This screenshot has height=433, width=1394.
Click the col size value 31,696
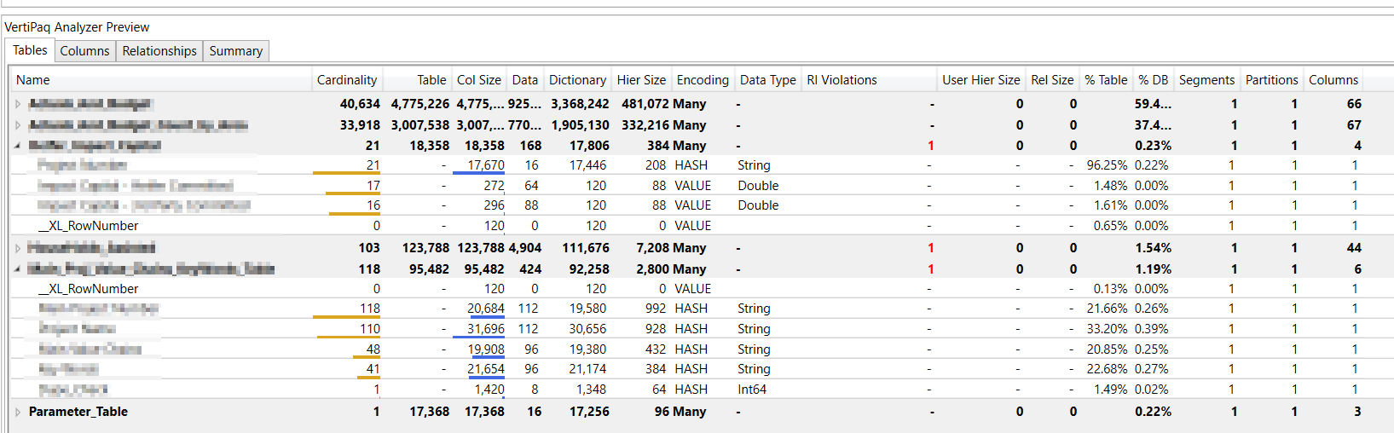coord(485,329)
